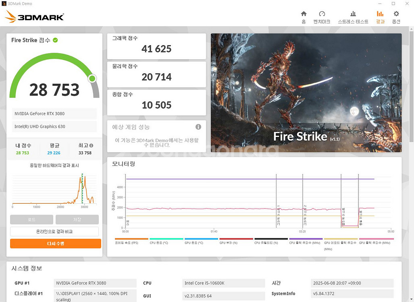Click the Fire Strike preview image
The image size is (414, 302).
coord(306,93)
